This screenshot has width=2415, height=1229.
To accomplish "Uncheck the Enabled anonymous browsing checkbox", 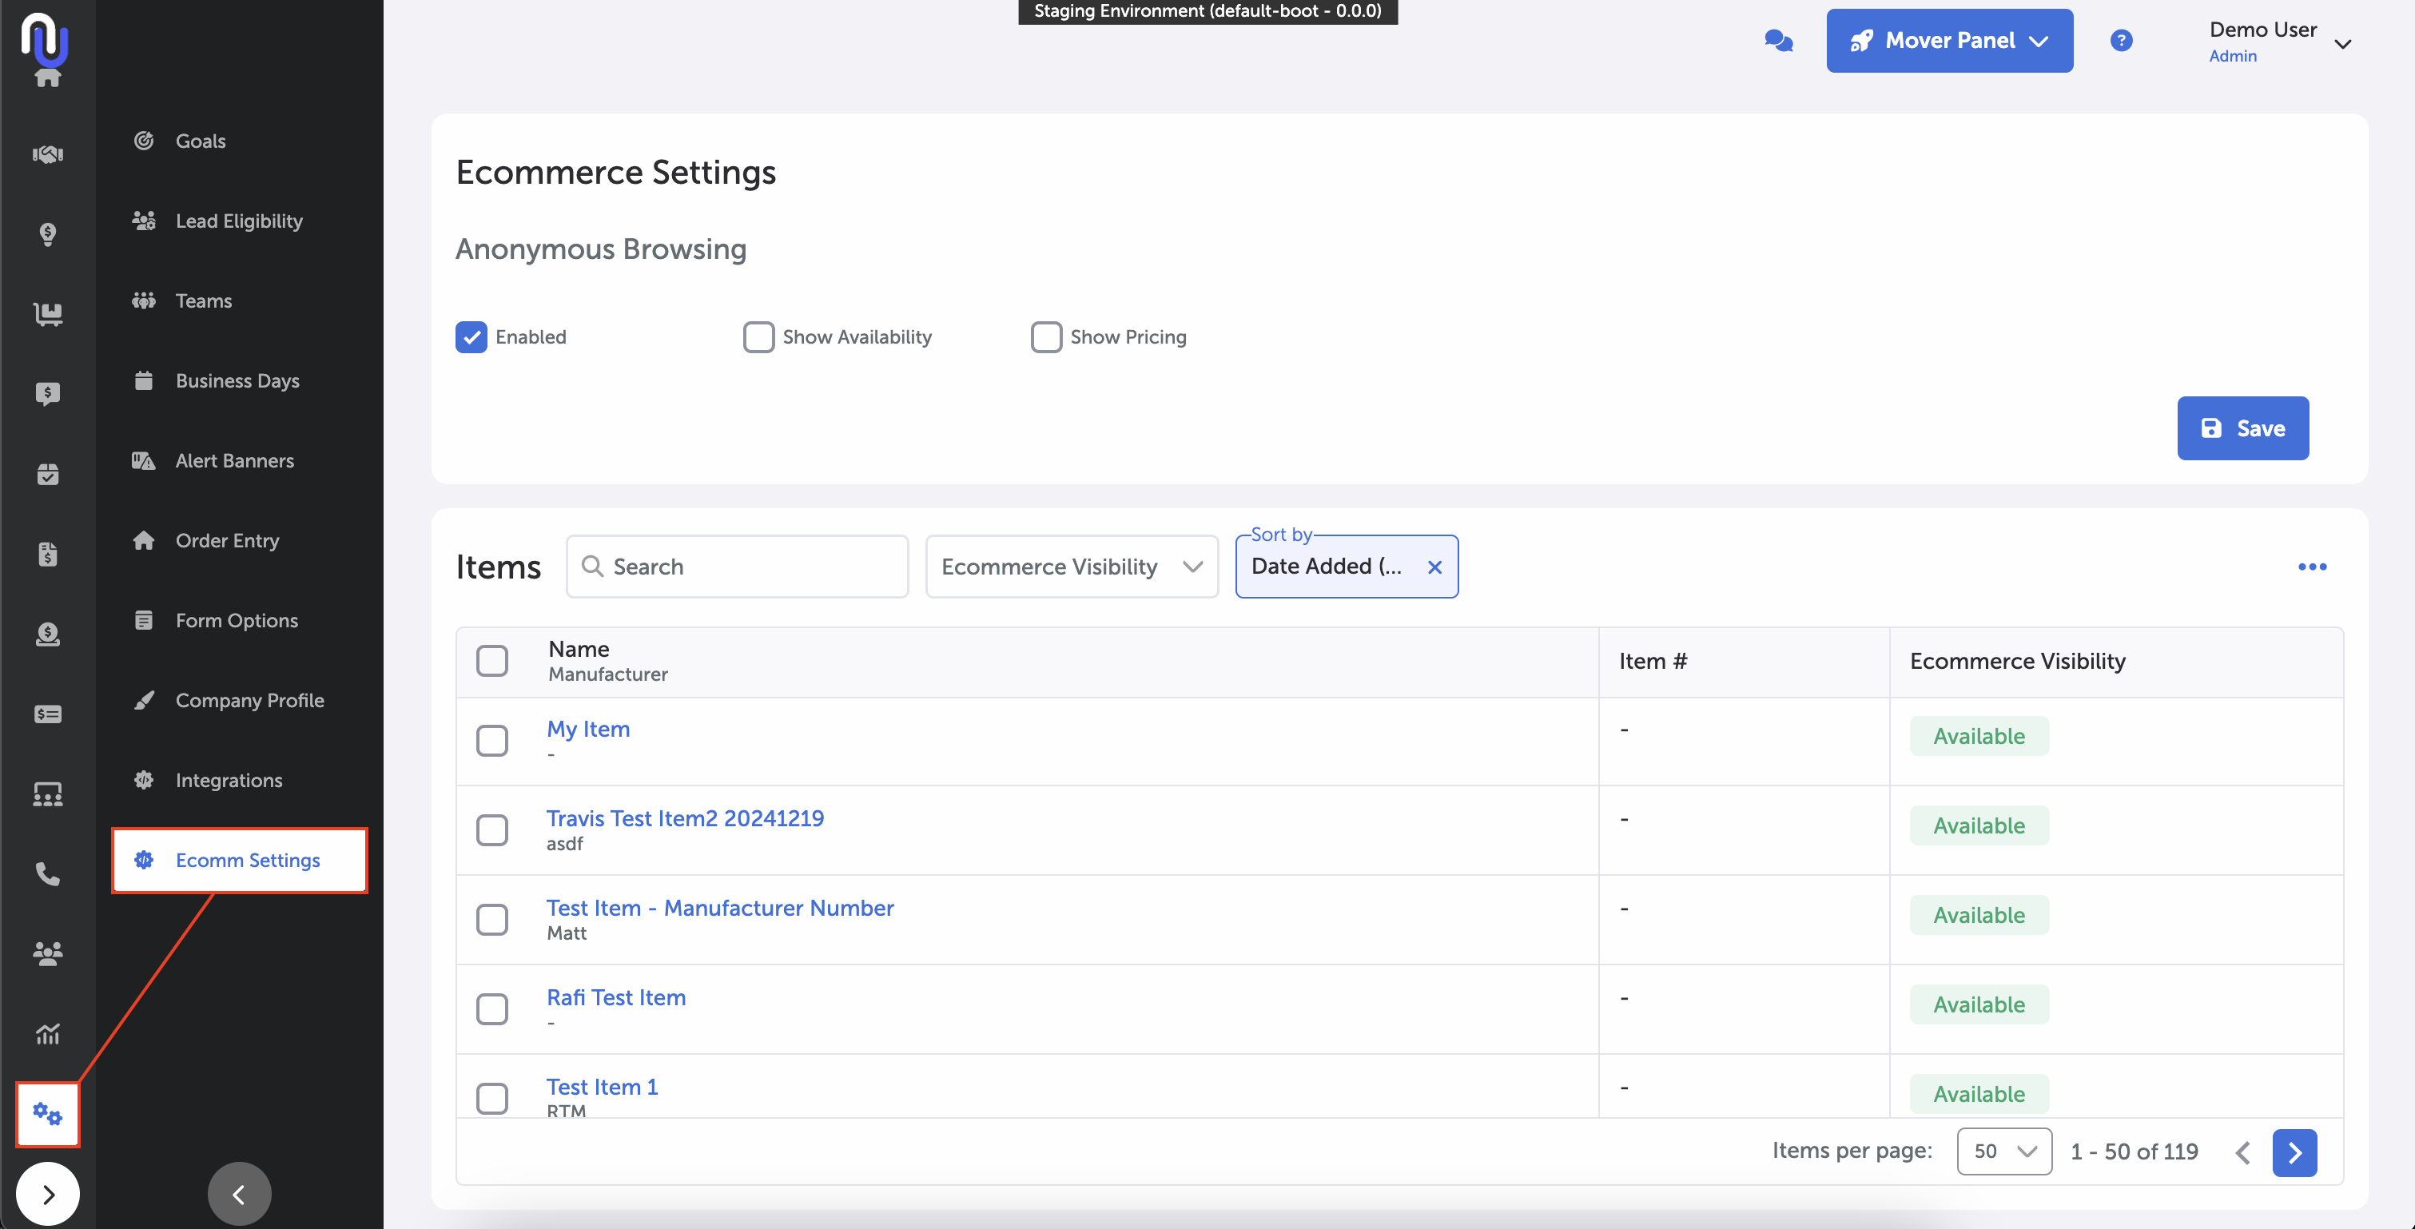I will point(471,336).
